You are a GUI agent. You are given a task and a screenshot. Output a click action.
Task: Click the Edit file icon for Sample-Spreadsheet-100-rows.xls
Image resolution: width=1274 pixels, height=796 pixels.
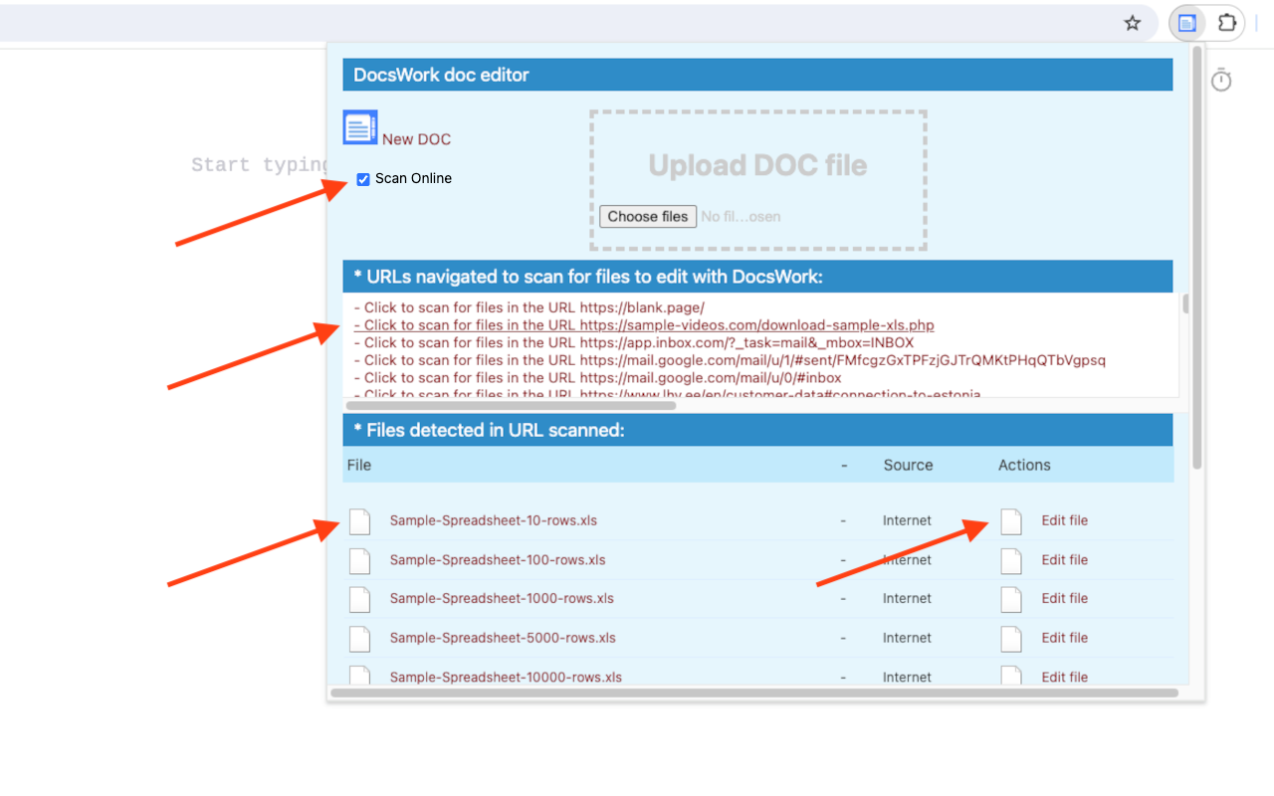(1010, 560)
